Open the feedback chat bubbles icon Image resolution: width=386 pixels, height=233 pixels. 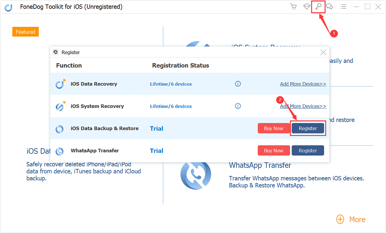tap(329, 7)
